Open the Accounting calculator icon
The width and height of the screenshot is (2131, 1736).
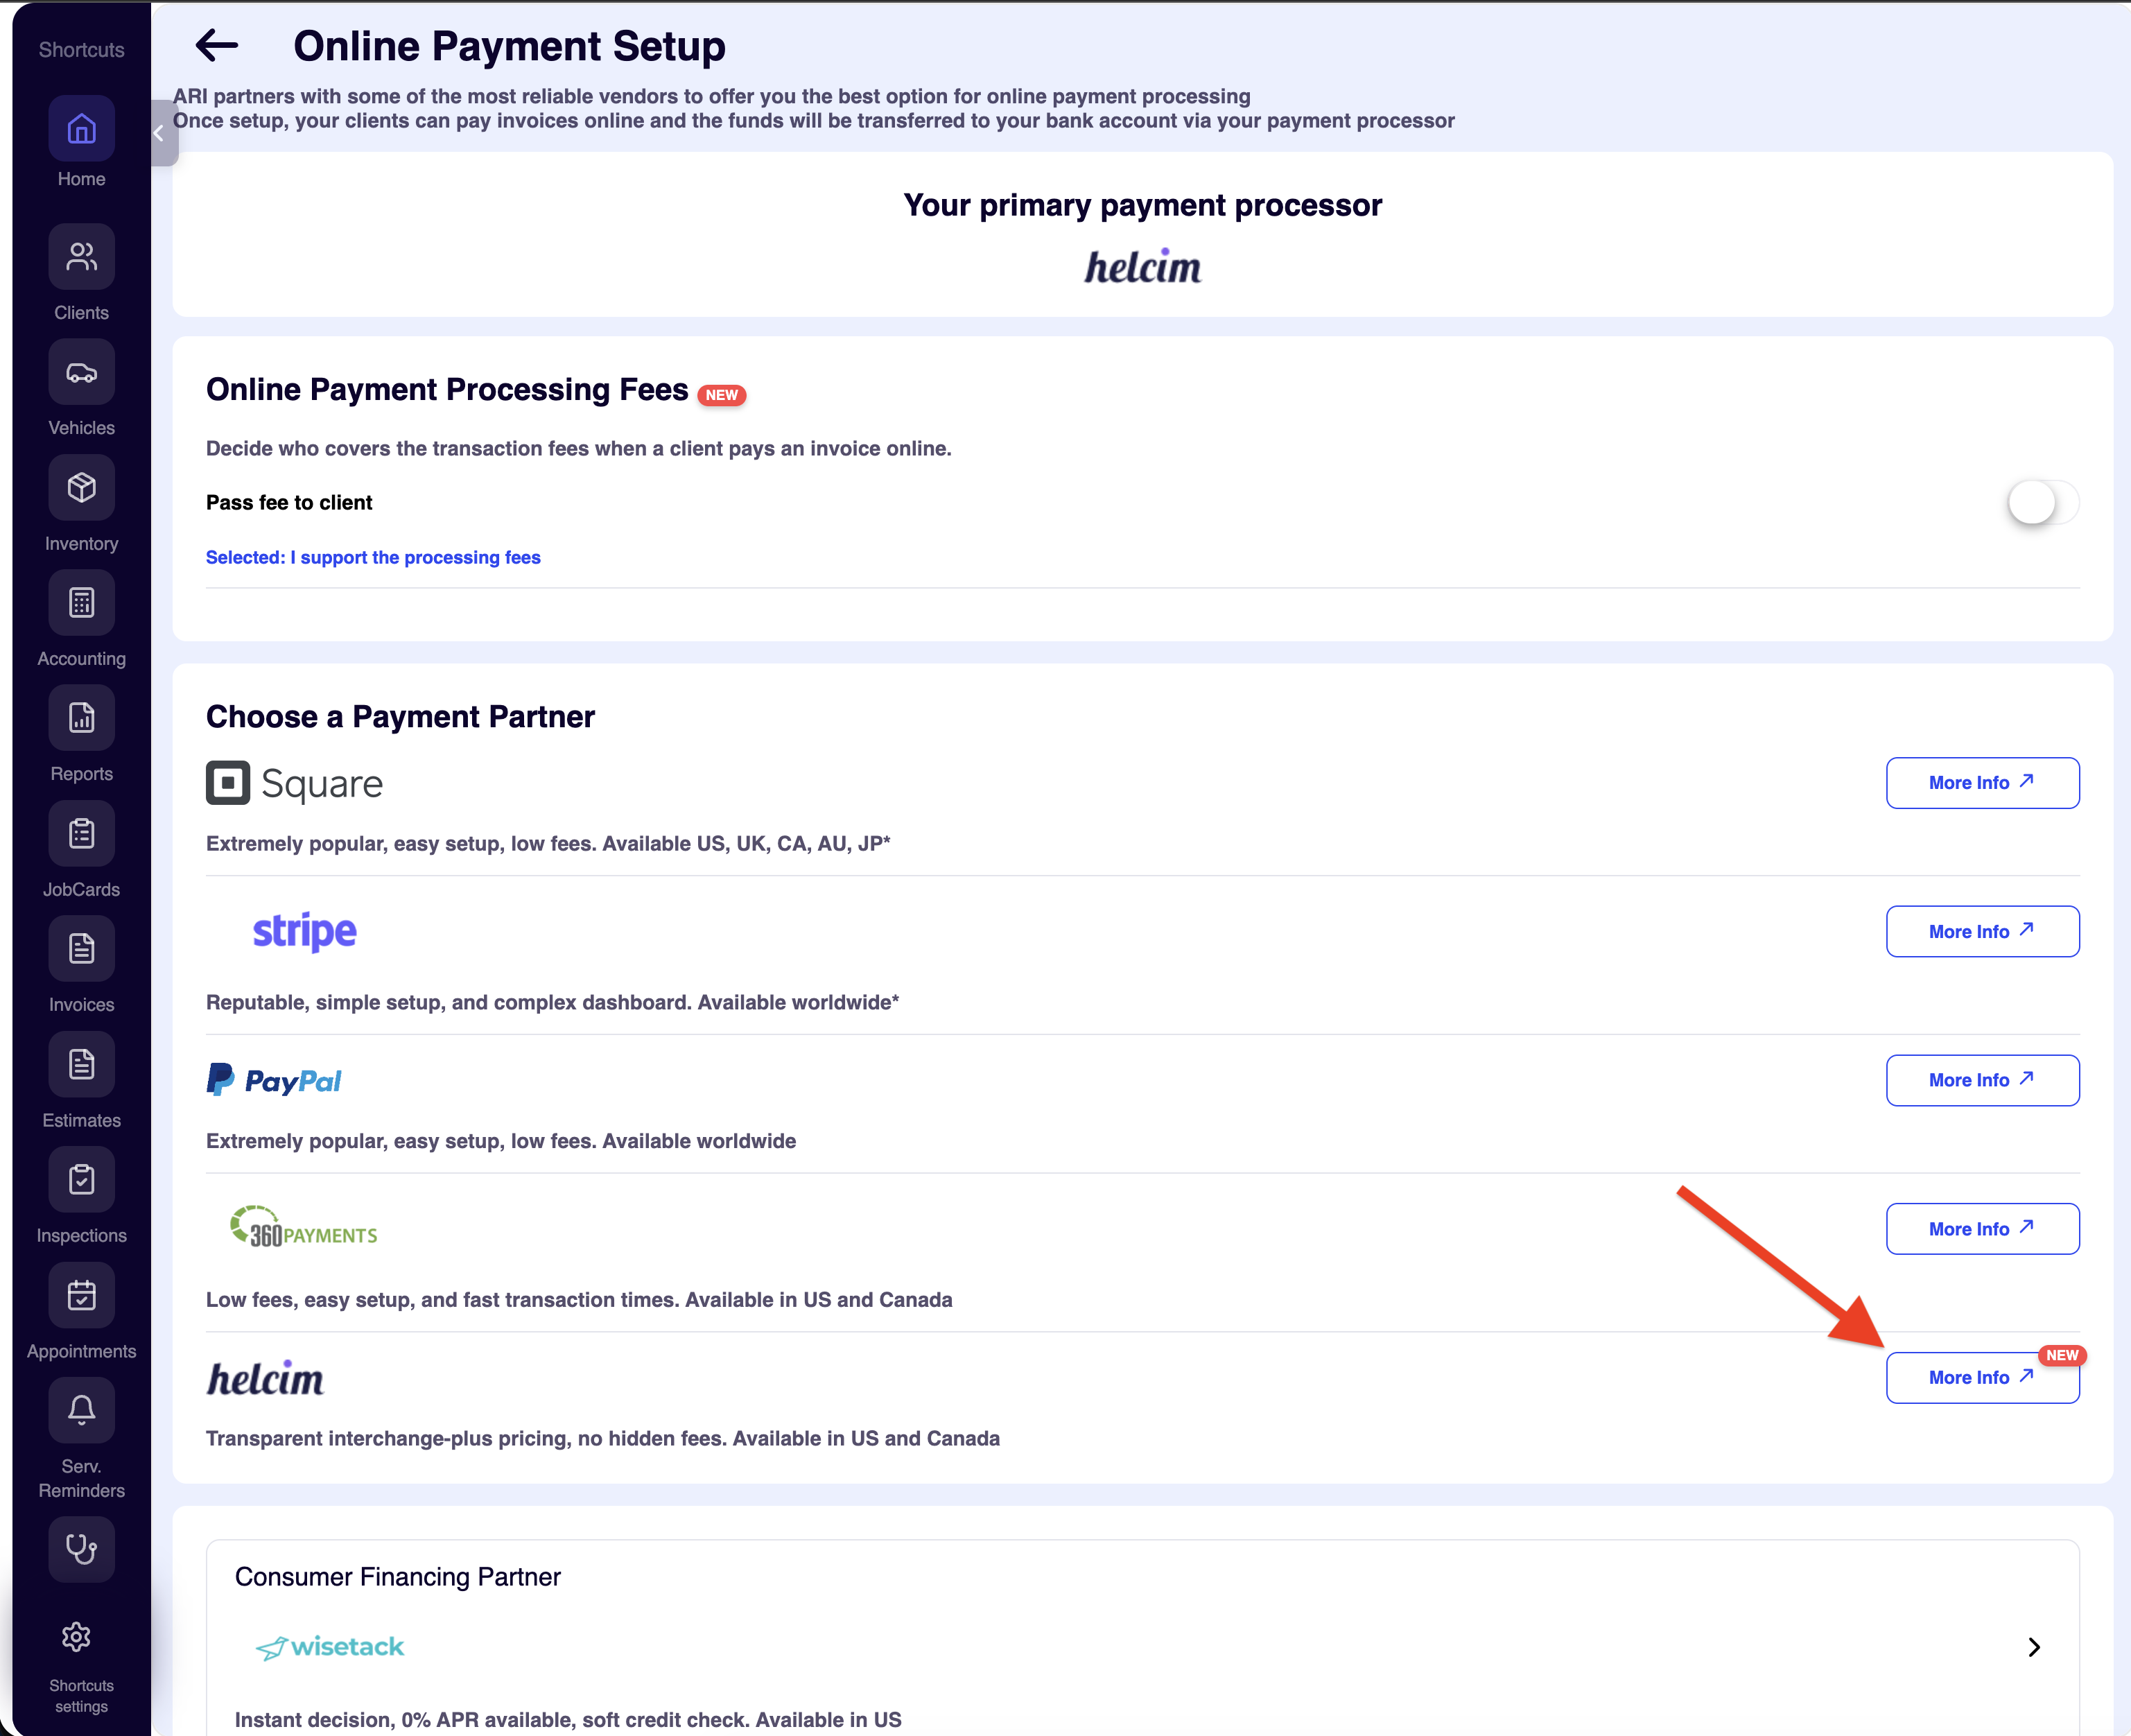[81, 603]
